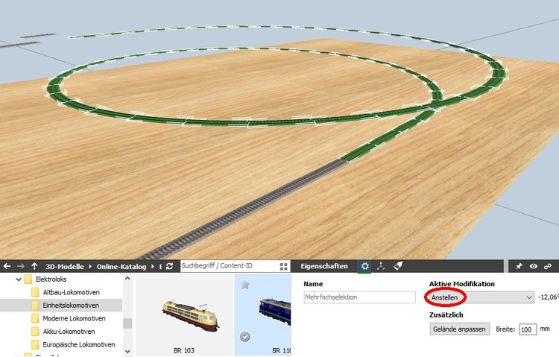Switch catalog to grid view icon

284,267
